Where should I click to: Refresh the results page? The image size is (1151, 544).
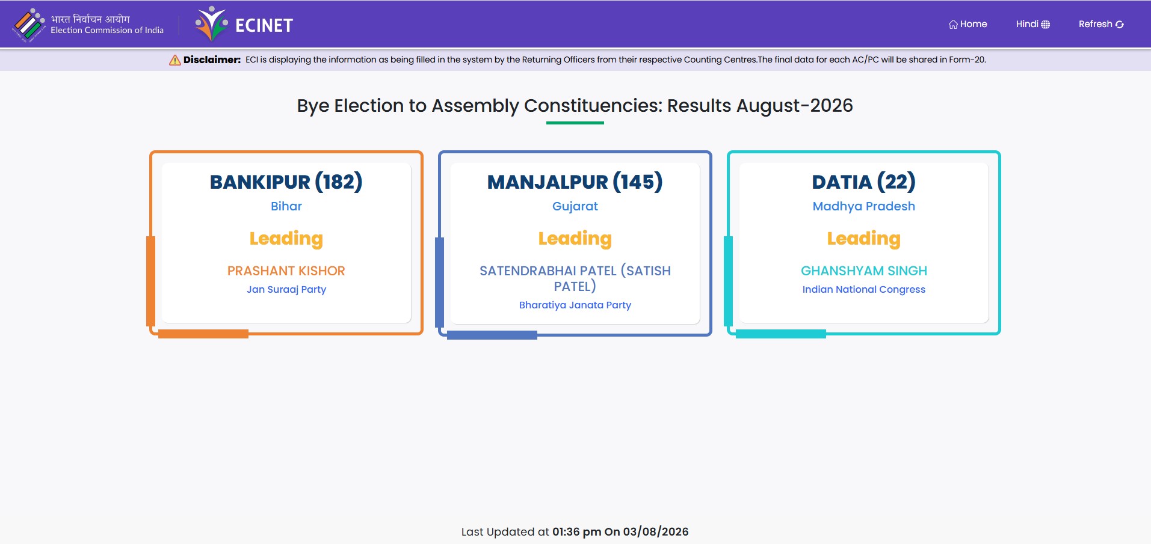[x=1101, y=24]
